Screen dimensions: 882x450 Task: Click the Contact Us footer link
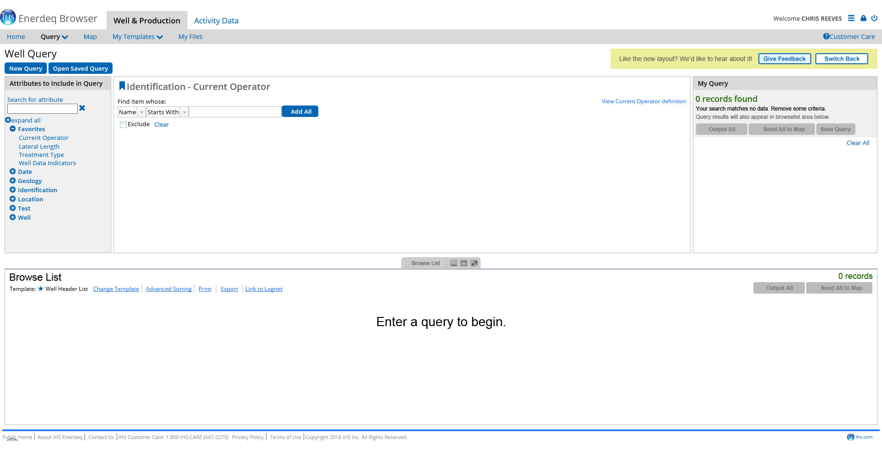tap(101, 437)
